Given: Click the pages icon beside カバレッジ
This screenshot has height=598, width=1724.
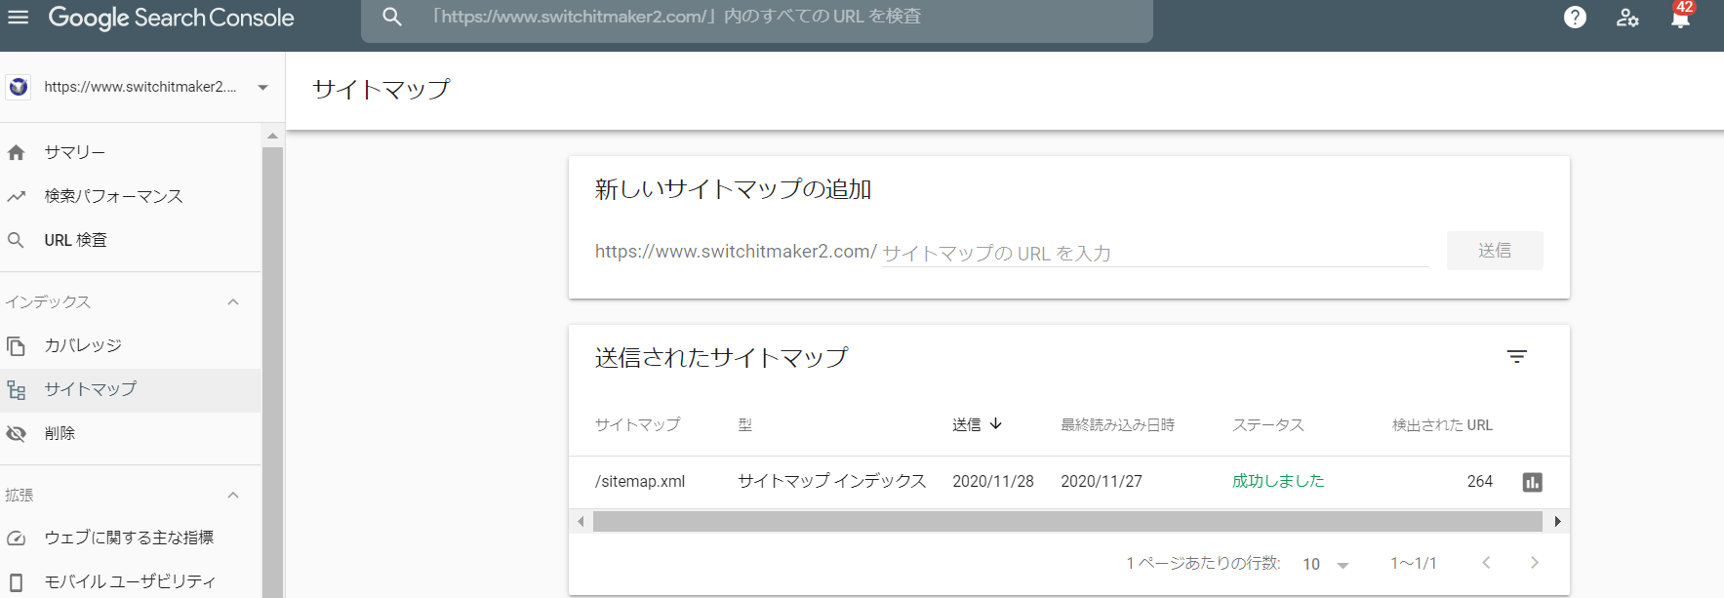Looking at the screenshot, I should pos(16,345).
